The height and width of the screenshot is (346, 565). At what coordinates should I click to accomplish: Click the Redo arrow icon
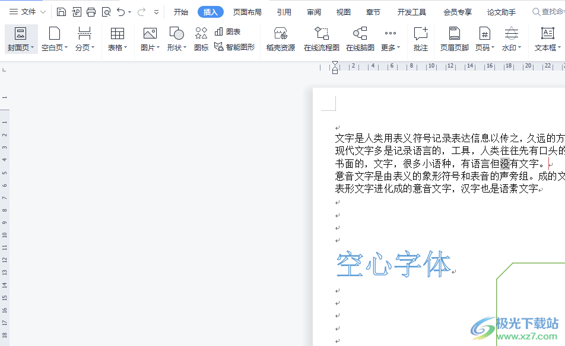click(141, 12)
